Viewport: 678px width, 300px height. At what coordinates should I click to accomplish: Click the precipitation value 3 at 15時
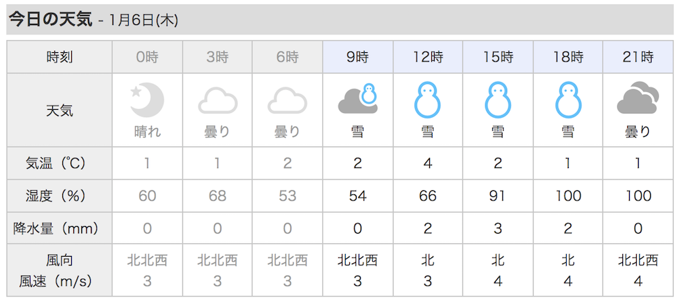(x=498, y=228)
